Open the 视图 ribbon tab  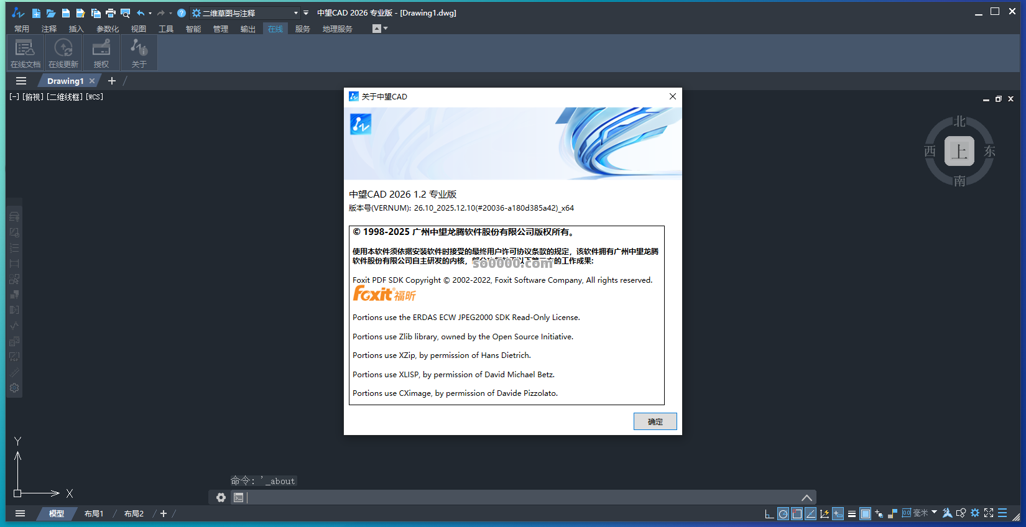coord(139,29)
